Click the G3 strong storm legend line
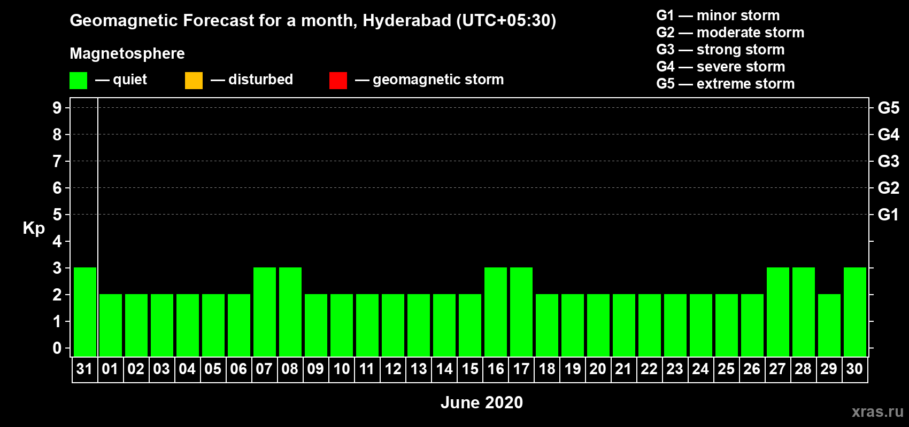909x427 pixels. click(x=720, y=50)
